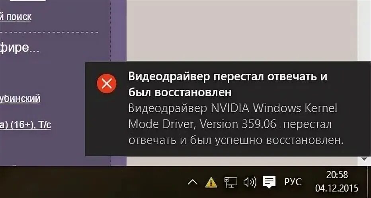Click the speaker volume icon
This screenshot has height=198, width=371.
[x=250, y=182]
